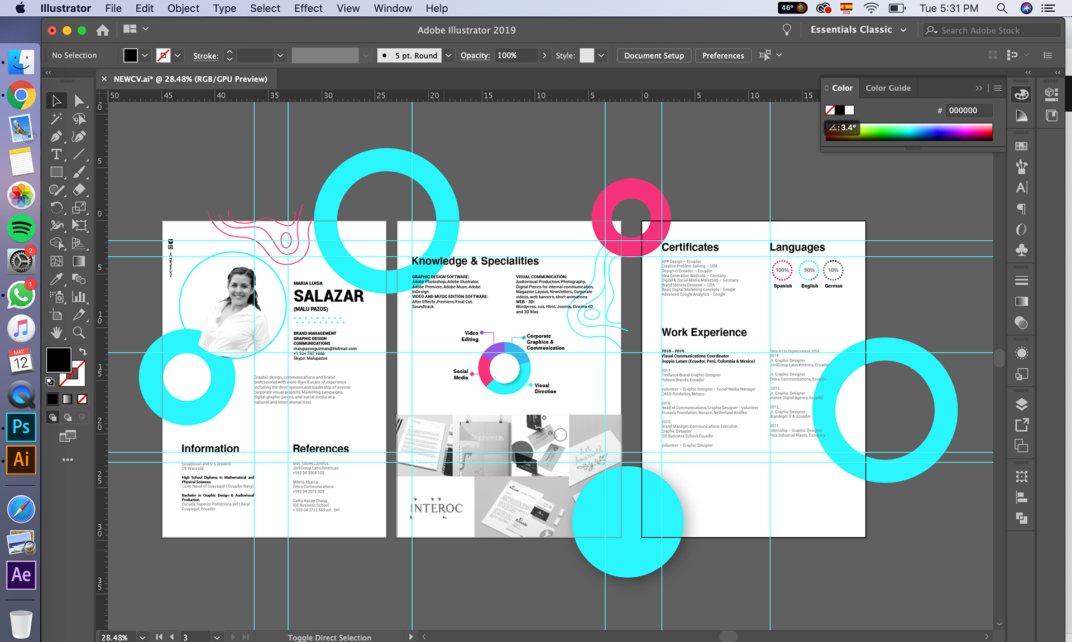The image size is (1072, 642).
Task: Swap fill and stroke colors
Action: tap(83, 351)
